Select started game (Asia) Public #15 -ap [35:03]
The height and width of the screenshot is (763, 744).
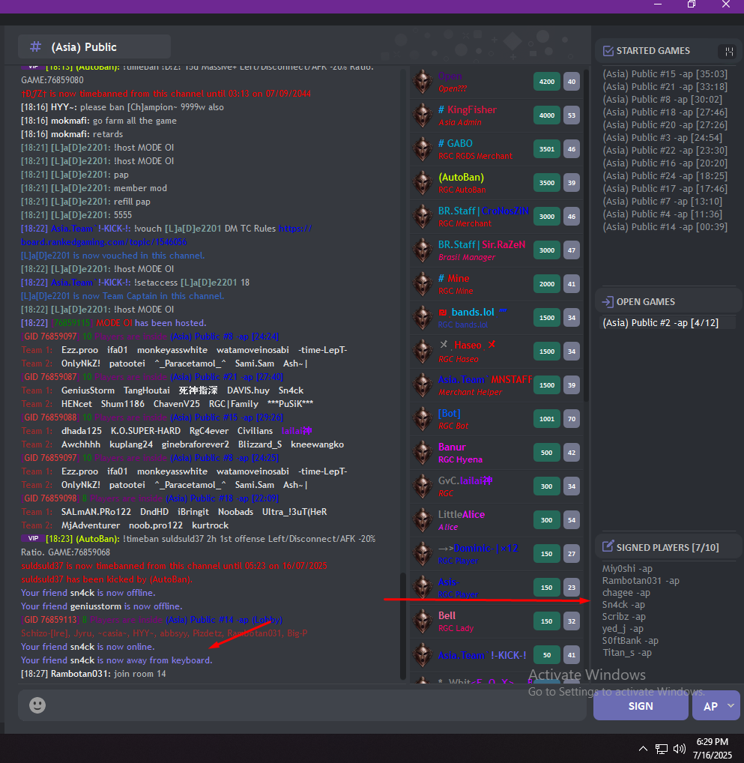[665, 74]
